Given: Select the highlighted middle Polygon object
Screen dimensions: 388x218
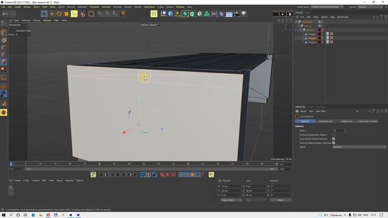Looking at the screenshot, I should (312, 38).
